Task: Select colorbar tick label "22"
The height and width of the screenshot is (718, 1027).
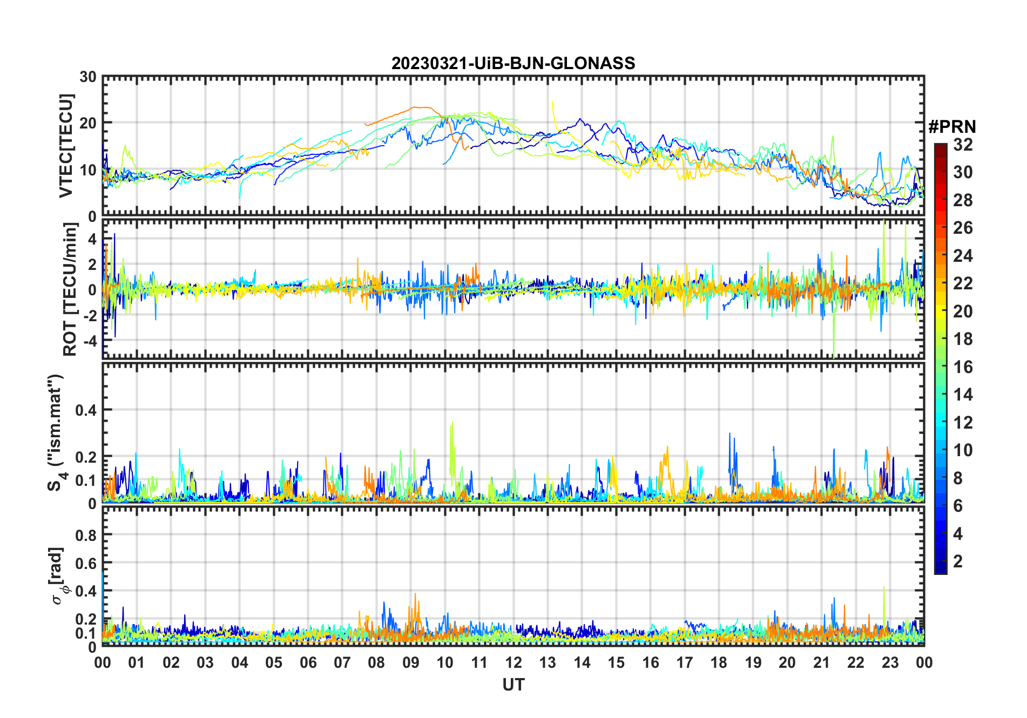Action: click(x=963, y=283)
